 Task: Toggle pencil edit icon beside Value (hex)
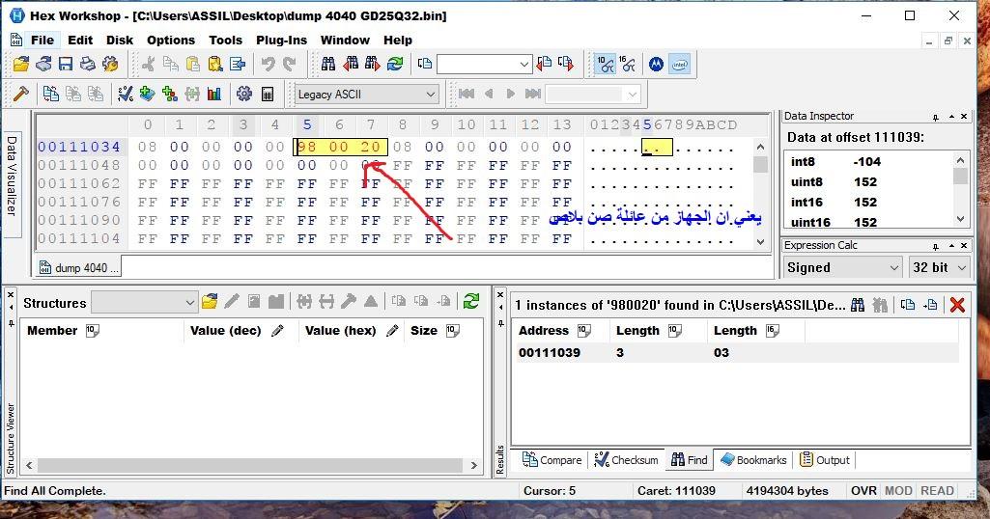pyautogui.click(x=392, y=331)
